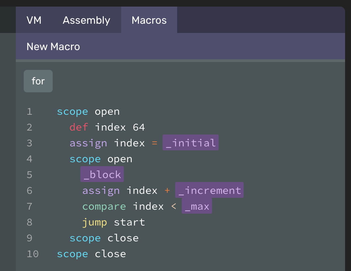This screenshot has width=351, height=271.
Task: Select the _increment parameter placeholder
Action: pos(209,190)
